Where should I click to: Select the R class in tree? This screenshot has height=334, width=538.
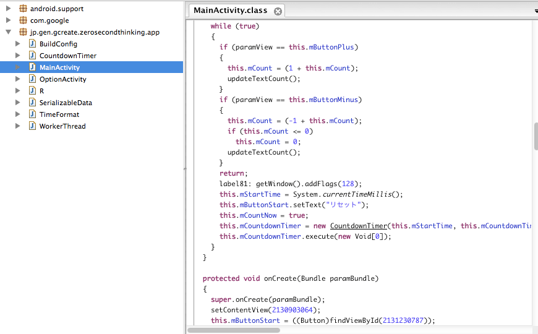point(41,91)
